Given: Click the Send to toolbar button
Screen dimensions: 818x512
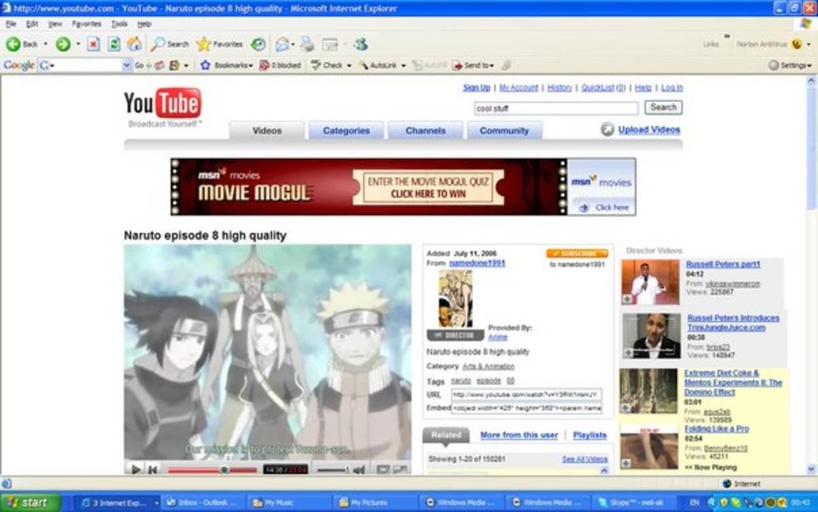Looking at the screenshot, I should [471, 65].
